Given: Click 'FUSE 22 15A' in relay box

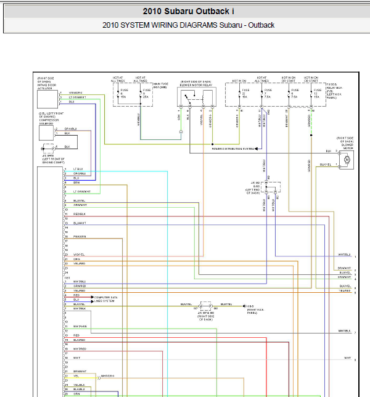Looking at the screenshot, I should (245, 94).
